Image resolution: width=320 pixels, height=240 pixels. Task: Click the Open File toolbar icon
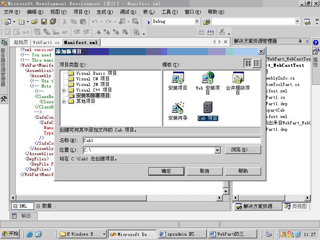coord(35,22)
